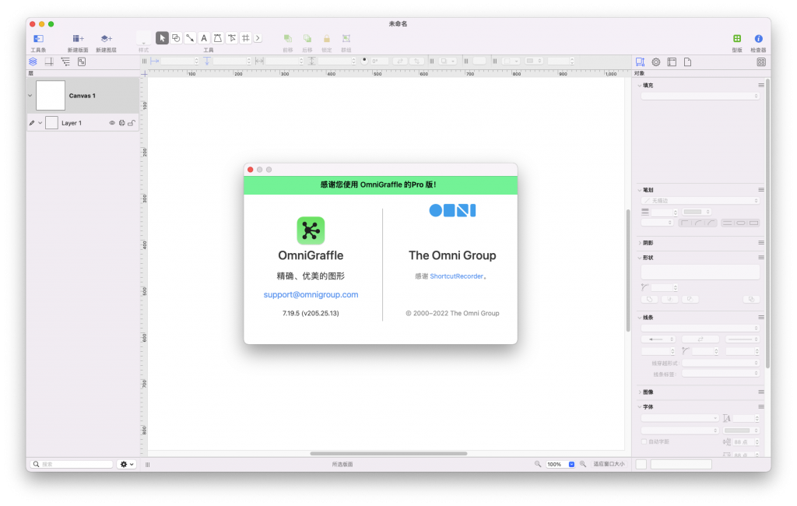This screenshot has width=797, height=506.
Task: Click the canvas horizontal scrollbar
Action: pyautogui.click(x=388, y=454)
